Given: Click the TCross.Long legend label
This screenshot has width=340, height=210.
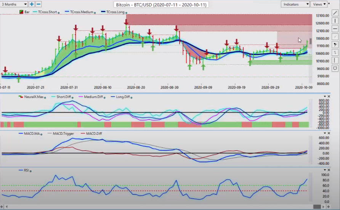Looking at the screenshot, I should [x=115, y=12].
